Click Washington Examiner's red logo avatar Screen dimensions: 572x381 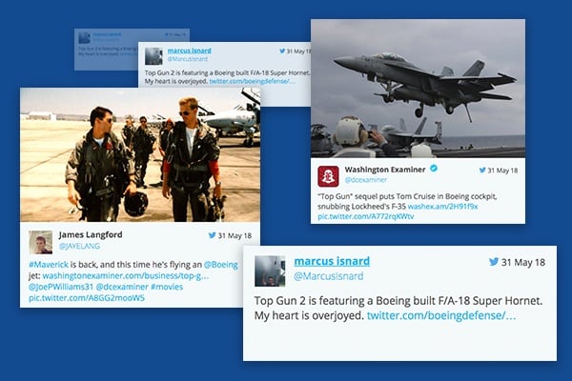click(328, 176)
